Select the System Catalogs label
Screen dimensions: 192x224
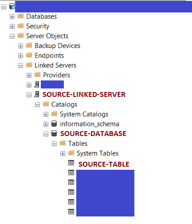[84, 114]
